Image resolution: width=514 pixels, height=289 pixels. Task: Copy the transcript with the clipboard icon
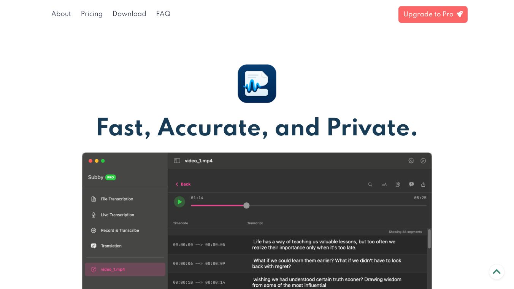(x=398, y=184)
